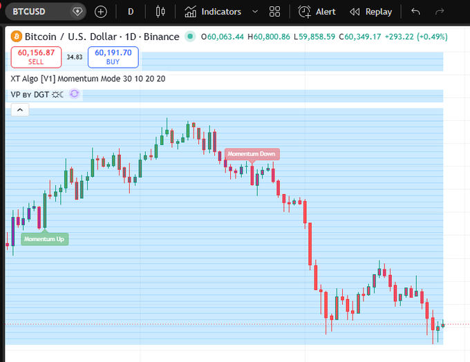This screenshot has height=362, width=470.
Task: Undo the last chart action
Action: [416, 12]
